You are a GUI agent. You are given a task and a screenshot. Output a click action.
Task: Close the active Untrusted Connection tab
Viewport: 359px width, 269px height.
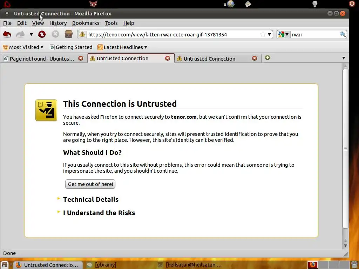[168, 58]
